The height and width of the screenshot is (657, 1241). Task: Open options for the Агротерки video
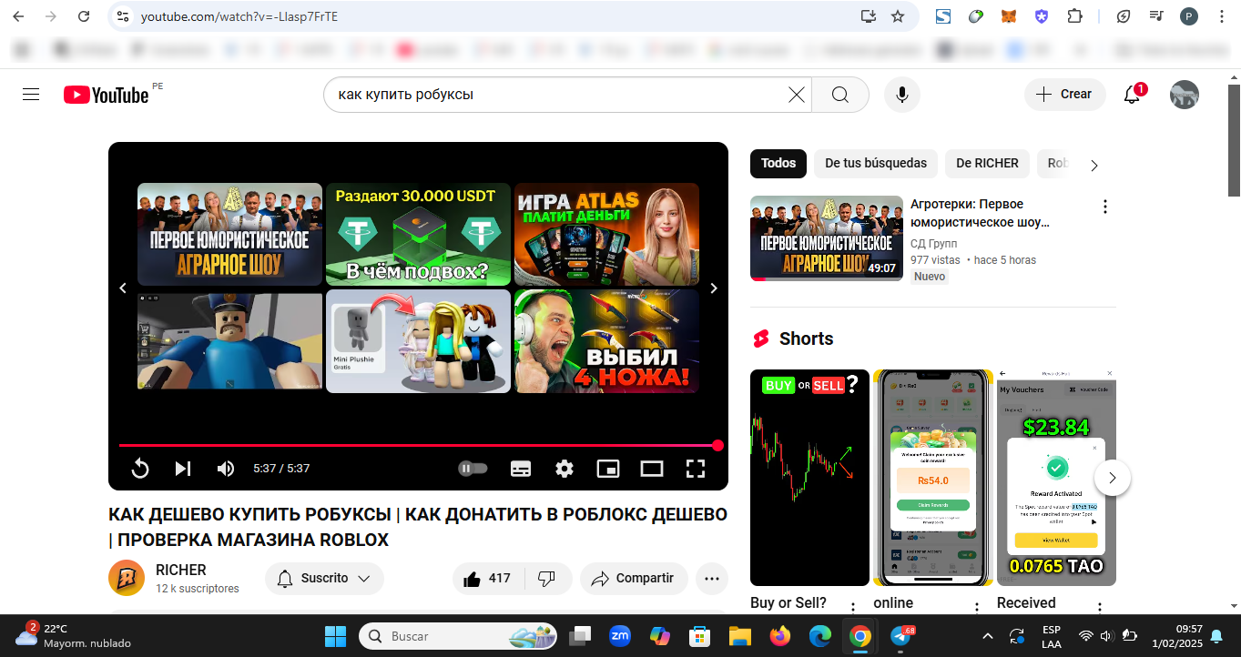(1105, 207)
